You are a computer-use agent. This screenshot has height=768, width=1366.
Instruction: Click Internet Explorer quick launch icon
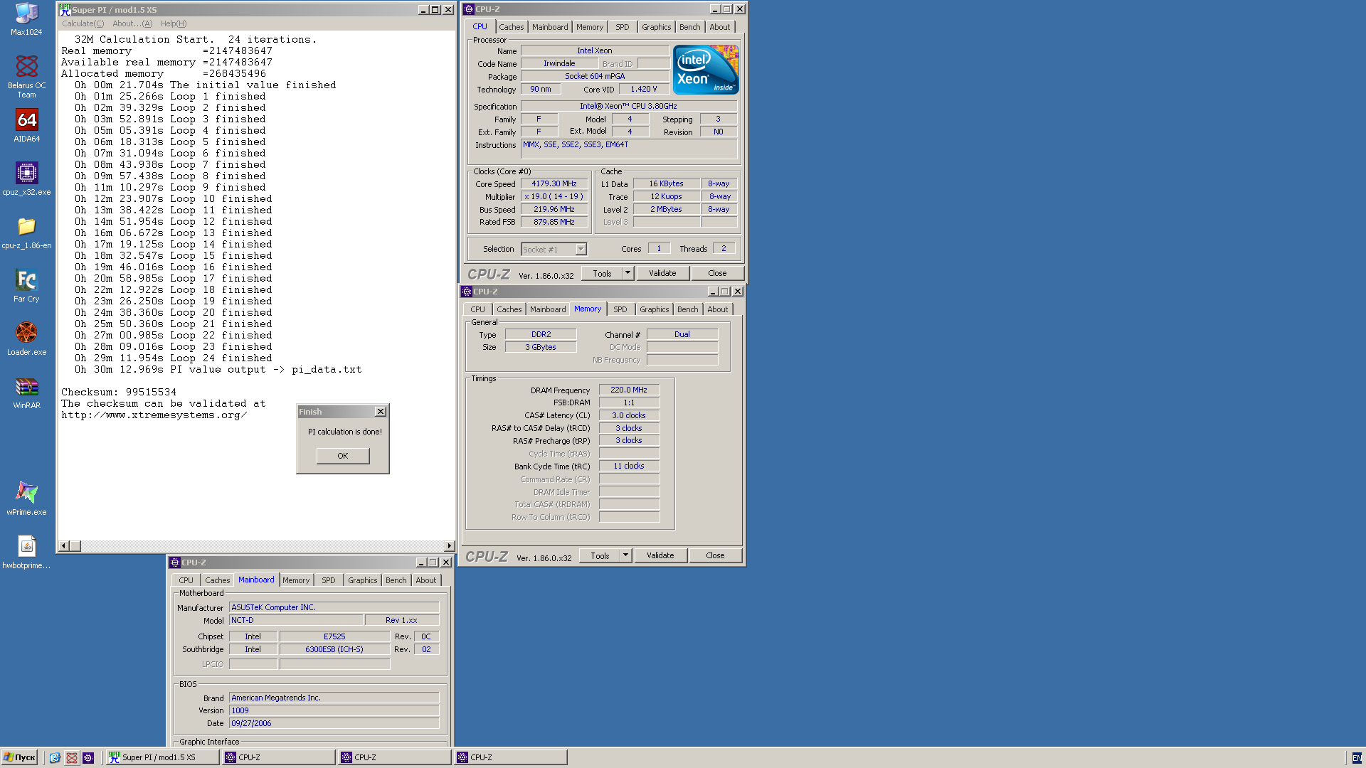click(x=55, y=758)
